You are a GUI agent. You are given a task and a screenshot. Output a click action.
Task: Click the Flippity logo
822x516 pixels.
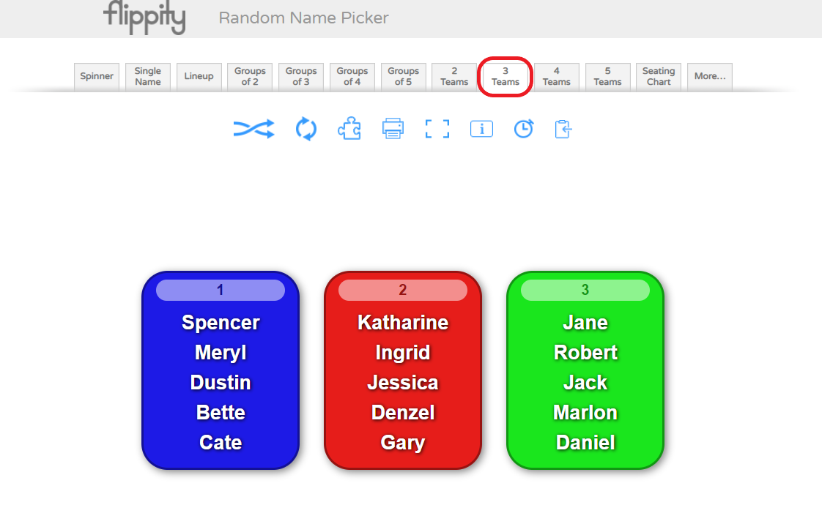point(144,17)
